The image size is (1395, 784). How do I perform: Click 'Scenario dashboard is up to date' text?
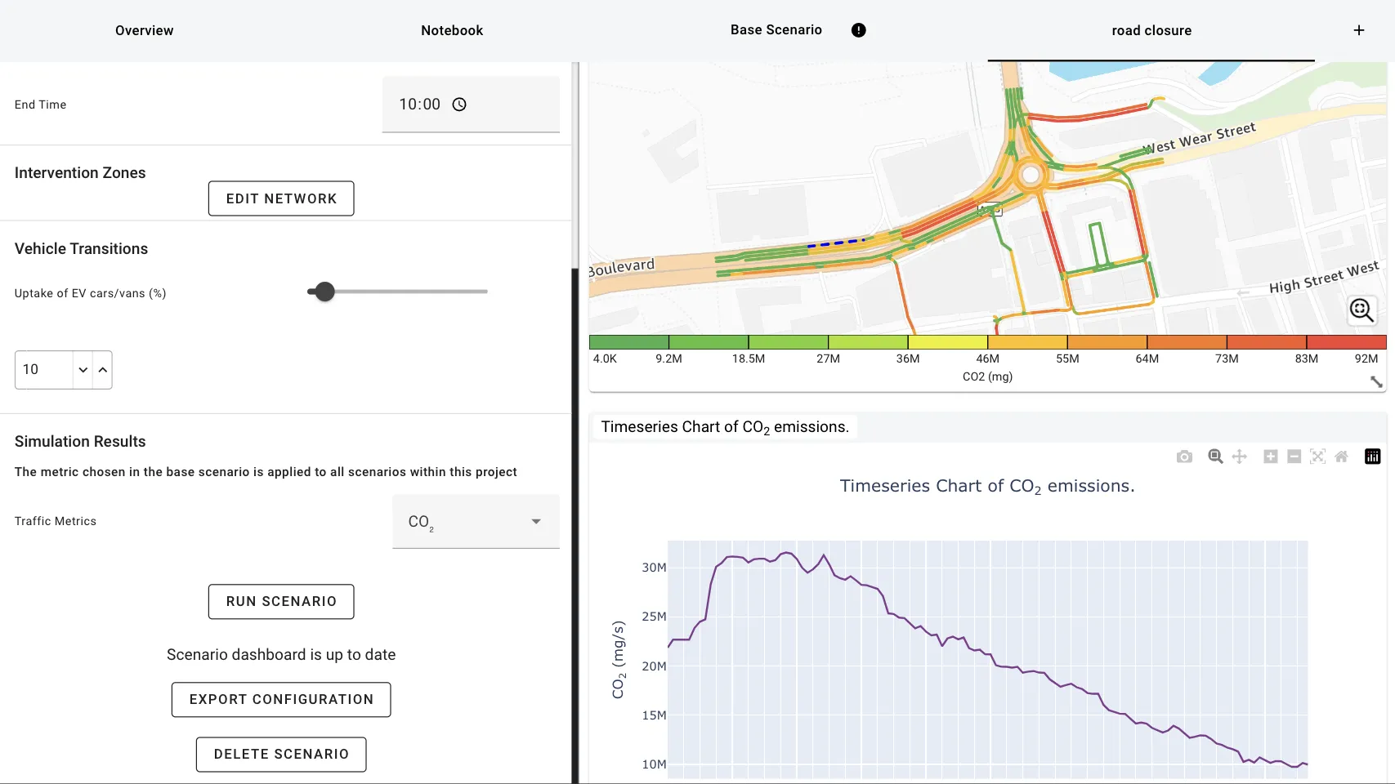pos(281,655)
